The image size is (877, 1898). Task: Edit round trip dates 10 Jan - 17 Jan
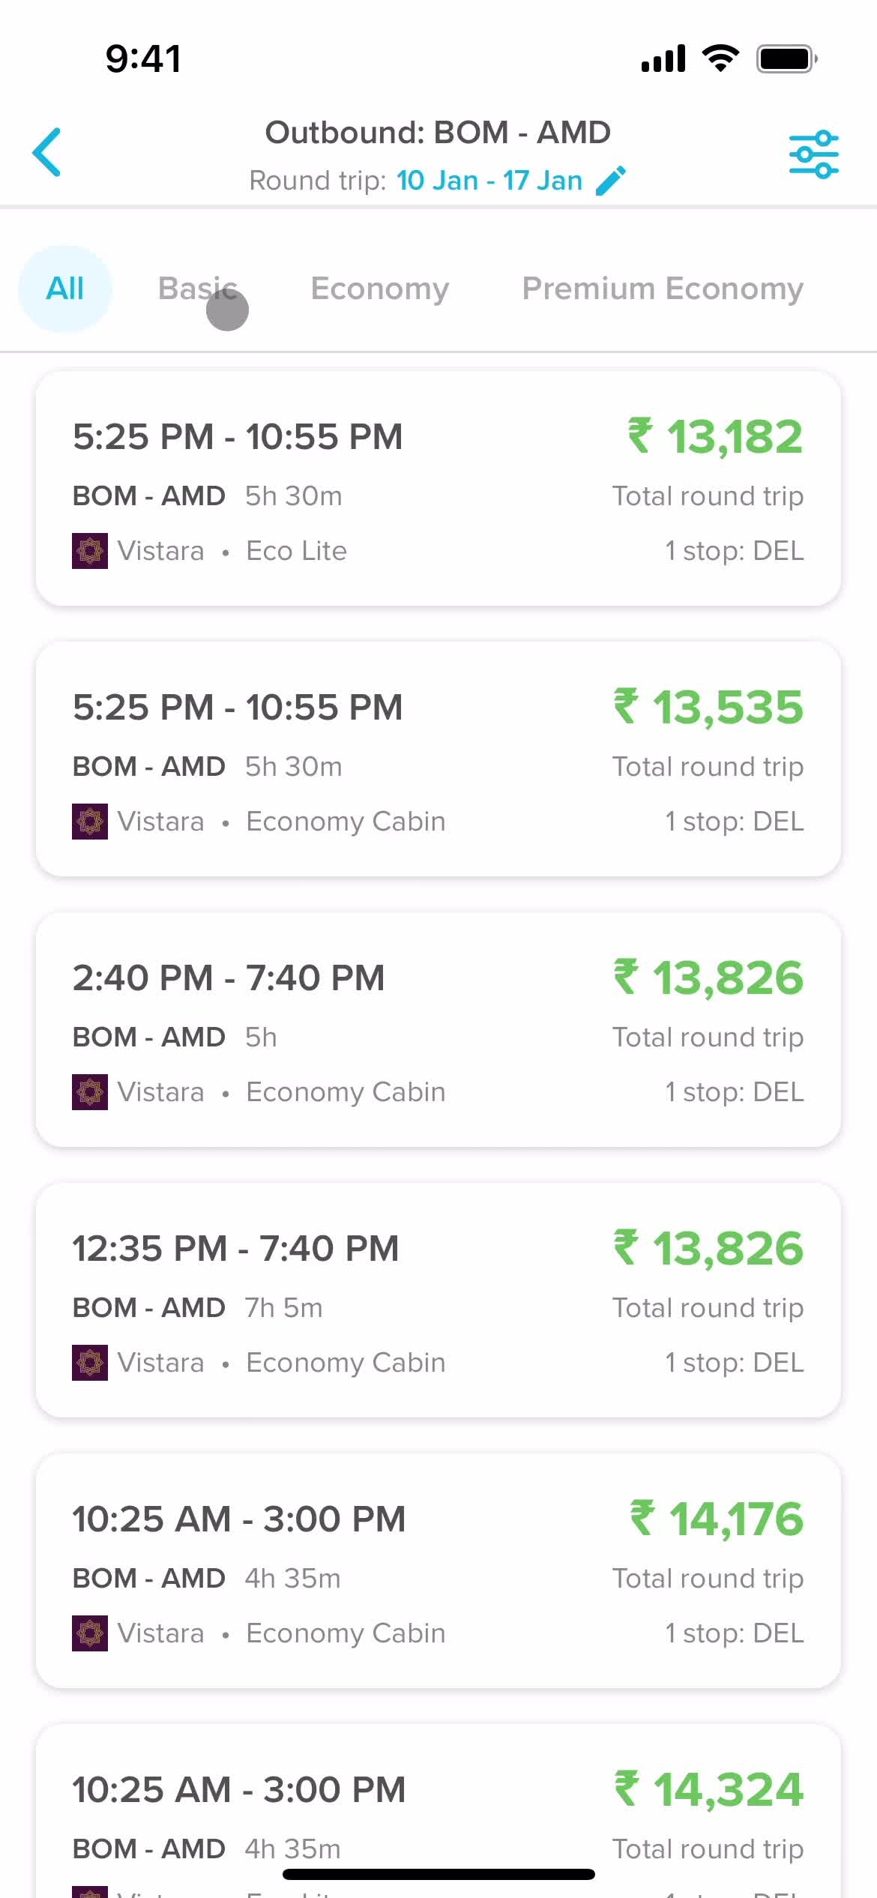point(489,181)
